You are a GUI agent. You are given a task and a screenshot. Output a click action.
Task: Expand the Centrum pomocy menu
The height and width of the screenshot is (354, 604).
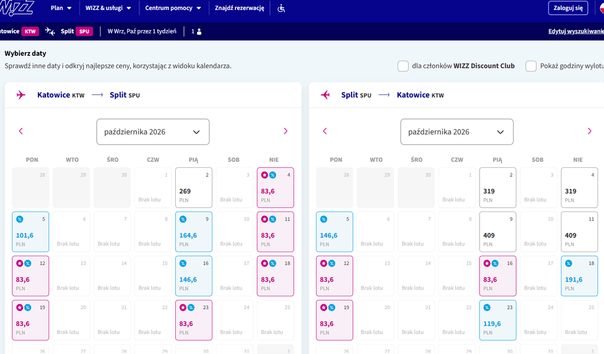tap(173, 8)
